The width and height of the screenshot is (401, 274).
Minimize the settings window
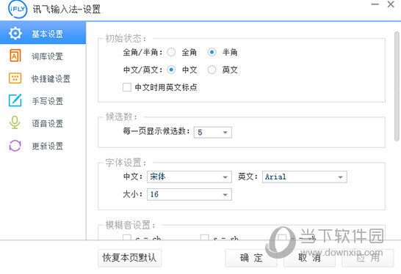click(x=375, y=4)
